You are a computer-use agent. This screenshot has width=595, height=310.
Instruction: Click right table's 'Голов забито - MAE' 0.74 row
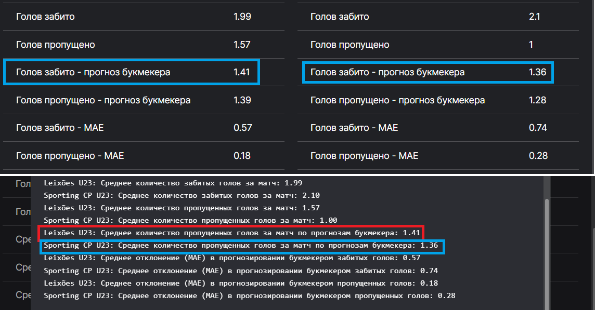point(426,127)
